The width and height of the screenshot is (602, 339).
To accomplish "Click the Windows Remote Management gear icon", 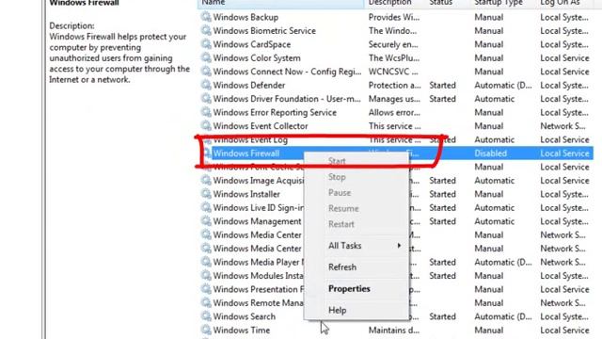I will coord(206,303).
